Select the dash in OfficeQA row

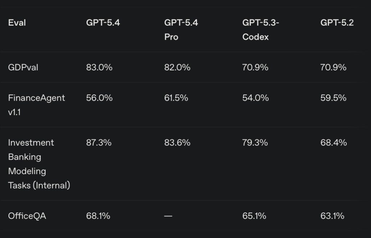(x=168, y=216)
